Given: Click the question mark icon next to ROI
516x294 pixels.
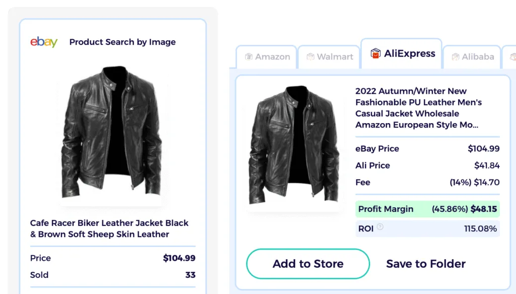Looking at the screenshot, I should point(379,228).
